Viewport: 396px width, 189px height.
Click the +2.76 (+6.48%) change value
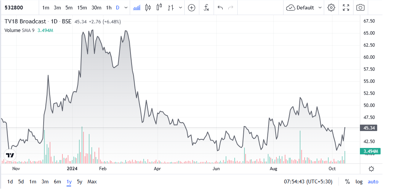(104, 22)
